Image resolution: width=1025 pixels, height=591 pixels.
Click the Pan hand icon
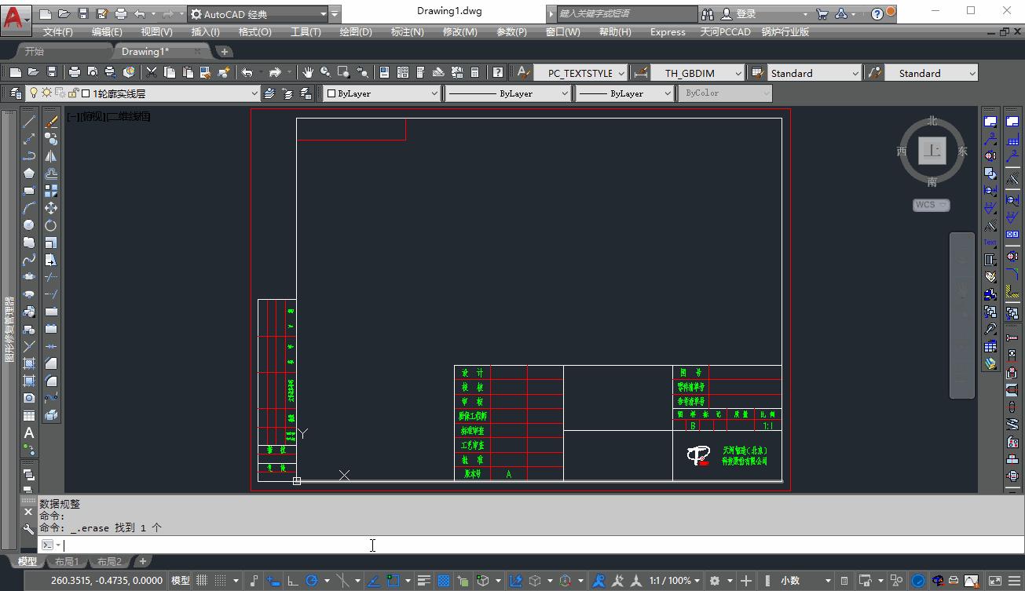[x=308, y=72]
